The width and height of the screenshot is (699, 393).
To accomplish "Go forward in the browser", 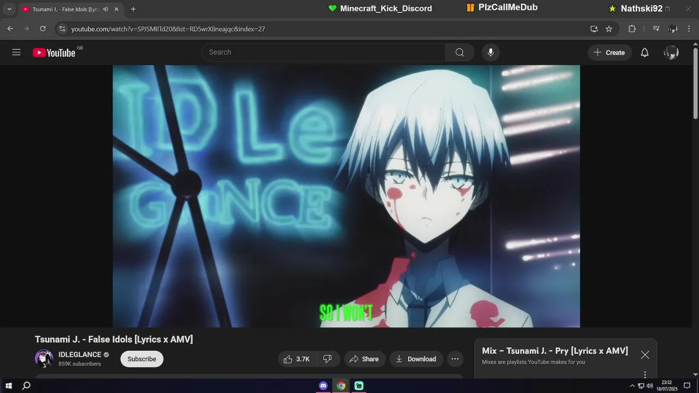I will (x=26, y=29).
